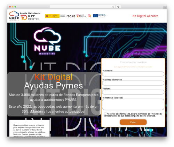
Task: Click the Teléfono input field
Action: (133, 92)
